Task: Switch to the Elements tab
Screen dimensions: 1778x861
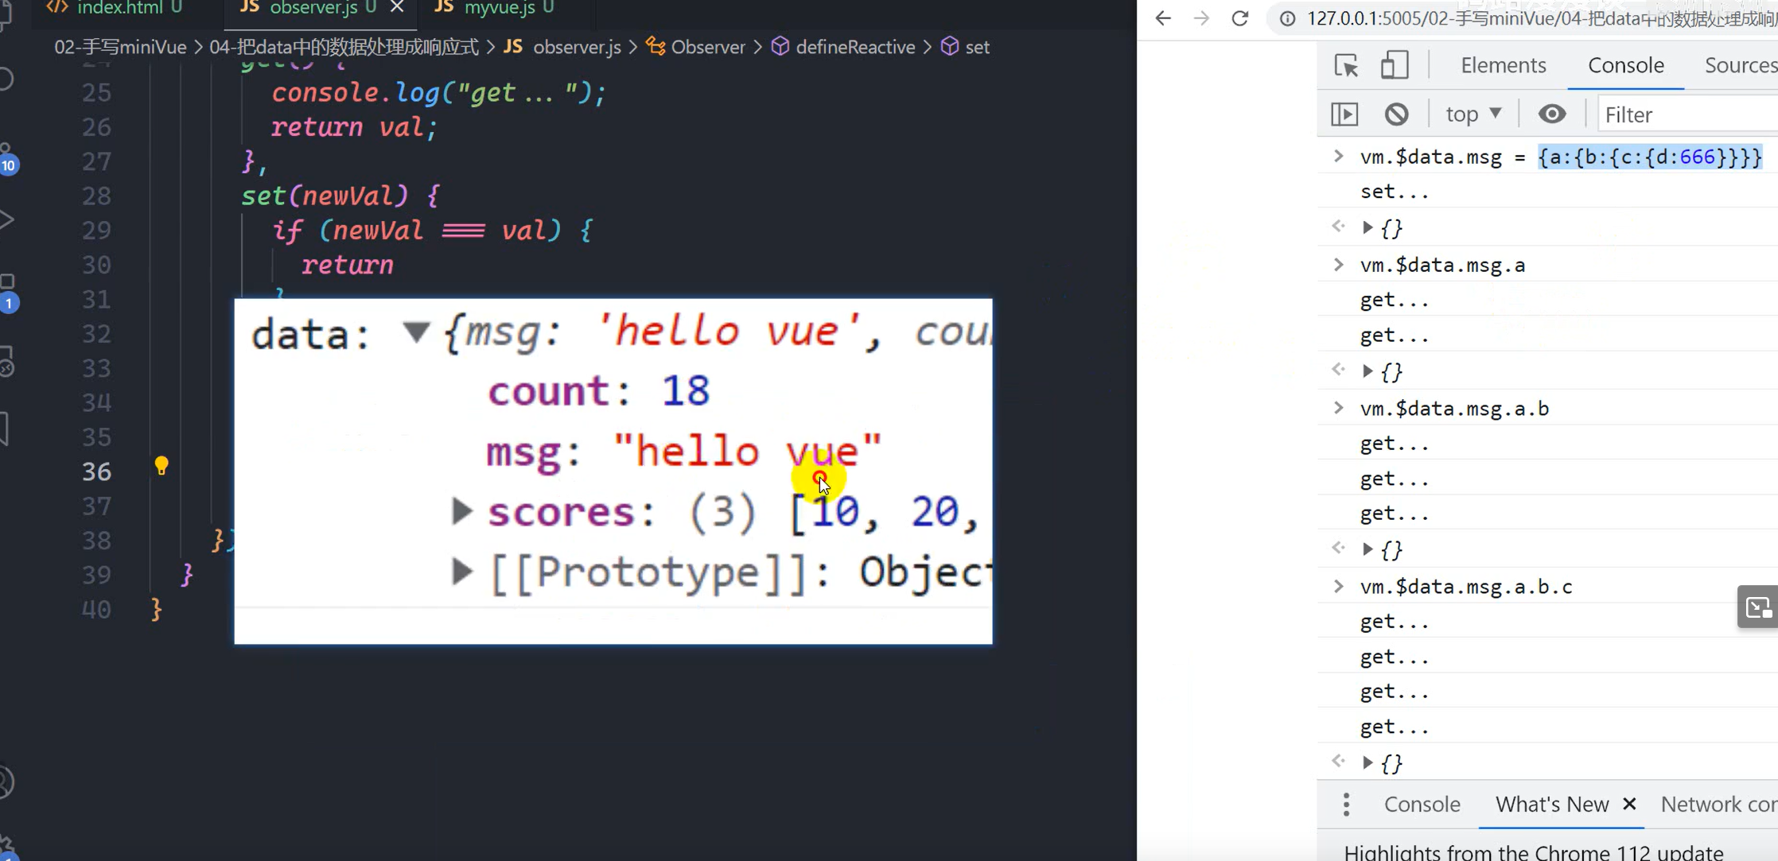Action: coord(1503,65)
